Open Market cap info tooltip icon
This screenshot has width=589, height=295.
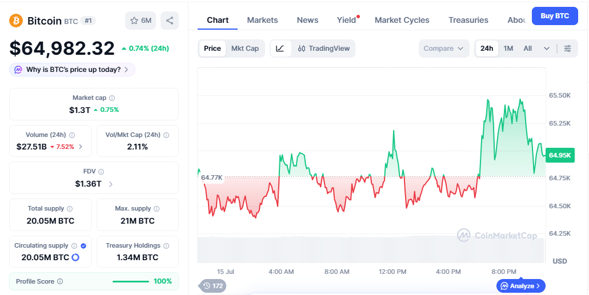(112, 98)
